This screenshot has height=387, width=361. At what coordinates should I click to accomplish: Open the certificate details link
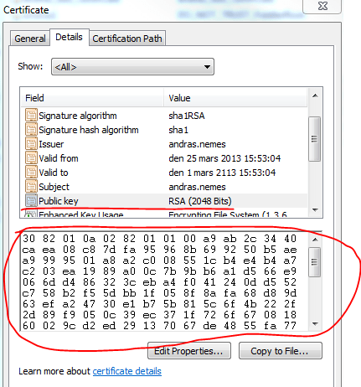pyautogui.click(x=127, y=371)
